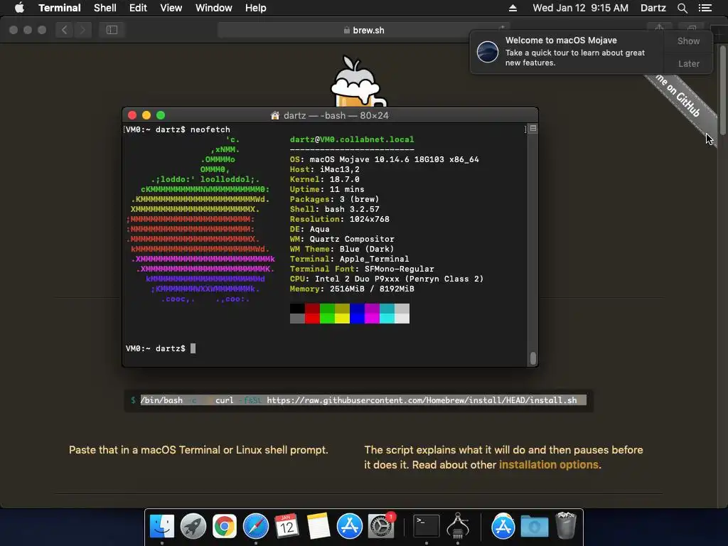
Task: Click the home icon in Terminal title
Action: (x=275, y=116)
